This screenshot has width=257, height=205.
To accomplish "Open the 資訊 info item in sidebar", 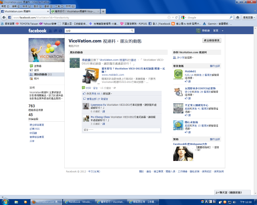I will point(37,70).
